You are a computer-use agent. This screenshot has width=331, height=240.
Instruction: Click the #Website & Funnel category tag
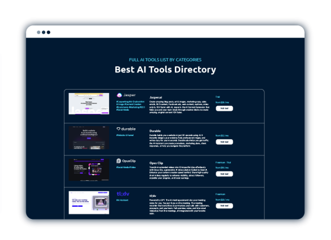coord(126,135)
